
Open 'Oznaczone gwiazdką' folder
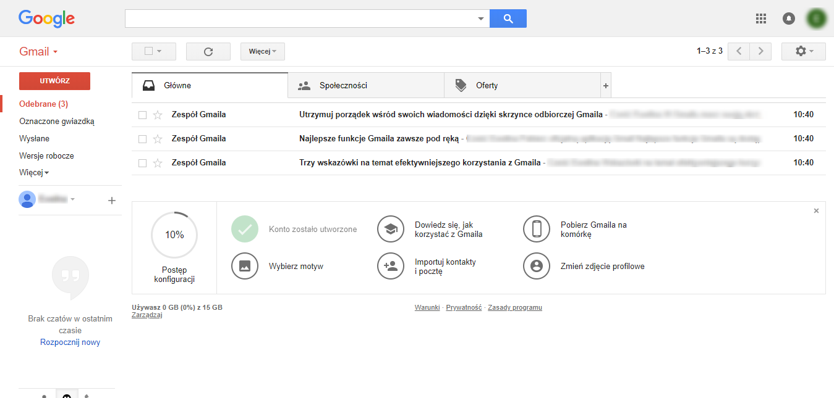pyautogui.click(x=57, y=122)
